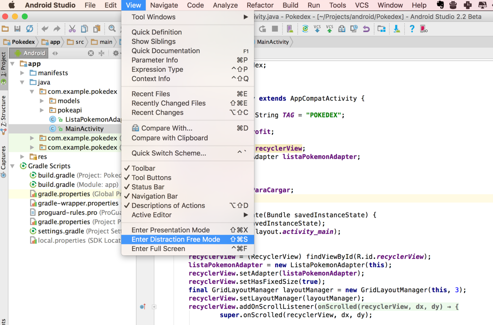This screenshot has height=325, width=493.
Task: Click the src breadcrumb
Action: (x=76, y=42)
